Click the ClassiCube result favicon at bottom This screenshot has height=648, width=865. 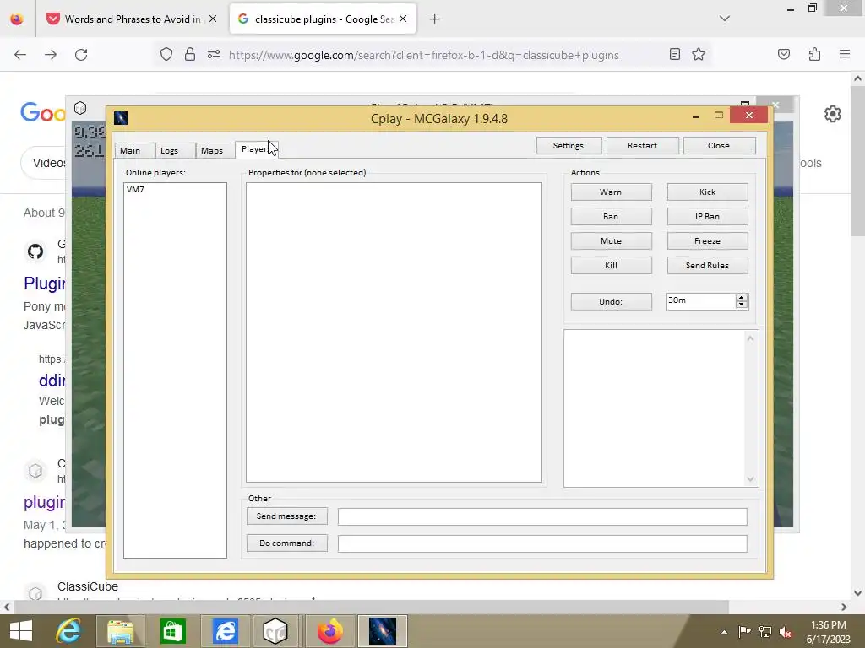[x=35, y=593]
